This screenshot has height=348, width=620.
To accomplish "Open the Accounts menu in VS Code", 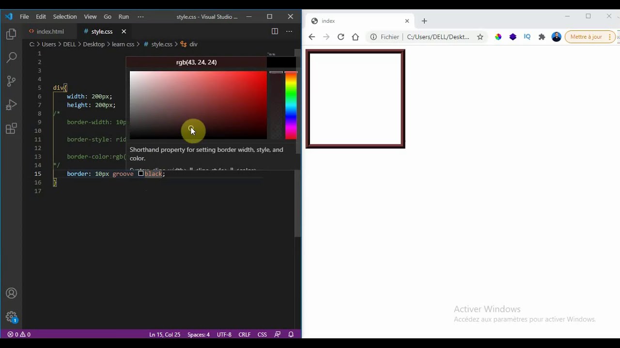I will click(11, 293).
